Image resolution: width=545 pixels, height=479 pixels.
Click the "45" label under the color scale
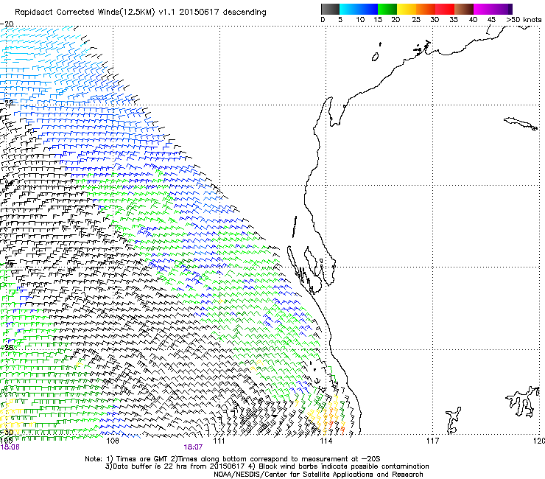(x=491, y=20)
